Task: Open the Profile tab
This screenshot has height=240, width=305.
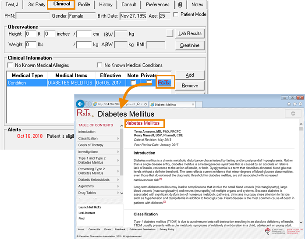Action: tap(84, 5)
